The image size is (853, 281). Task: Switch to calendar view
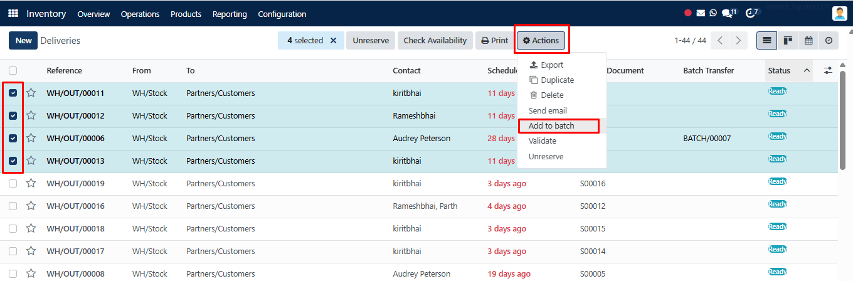pyautogui.click(x=808, y=41)
